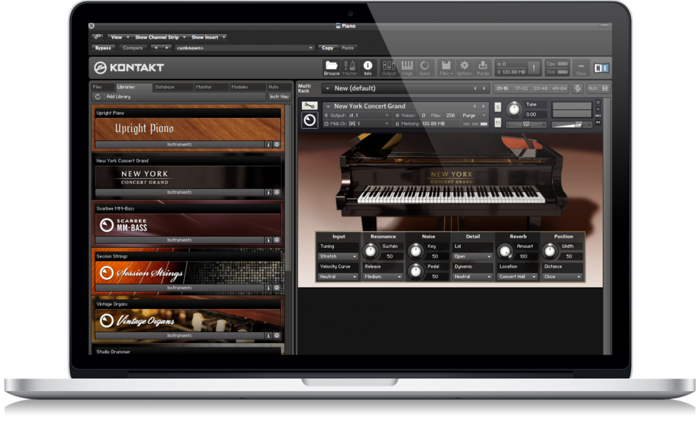
Task: Open Scarbee MM-Bass library settings gear
Action: [277, 240]
